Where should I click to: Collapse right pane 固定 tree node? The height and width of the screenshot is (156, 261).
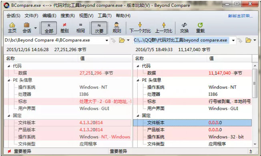(138, 116)
